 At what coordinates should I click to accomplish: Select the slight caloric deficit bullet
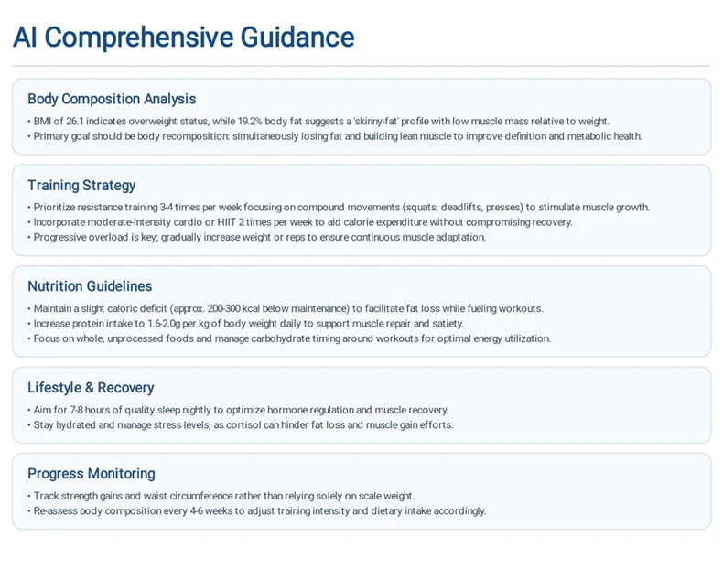pos(286,308)
